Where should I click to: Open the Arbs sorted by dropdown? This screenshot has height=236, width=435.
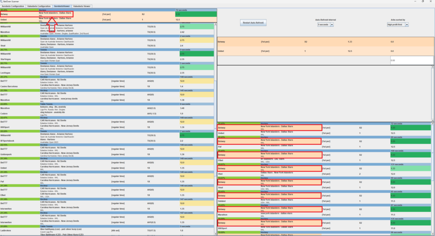point(398,25)
